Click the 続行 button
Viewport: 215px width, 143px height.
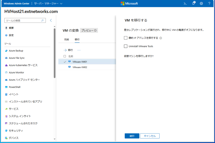point(132,136)
